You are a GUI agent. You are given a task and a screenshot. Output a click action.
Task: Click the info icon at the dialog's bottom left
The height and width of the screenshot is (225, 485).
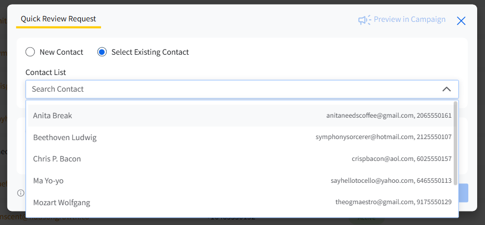(x=21, y=193)
